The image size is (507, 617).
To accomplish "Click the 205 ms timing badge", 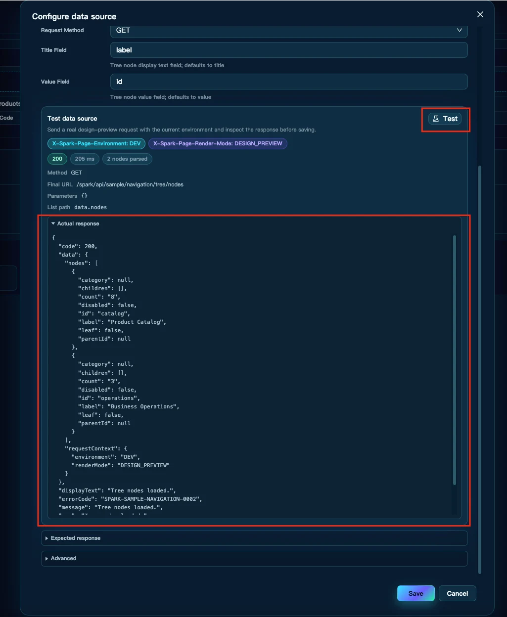I will coord(85,159).
